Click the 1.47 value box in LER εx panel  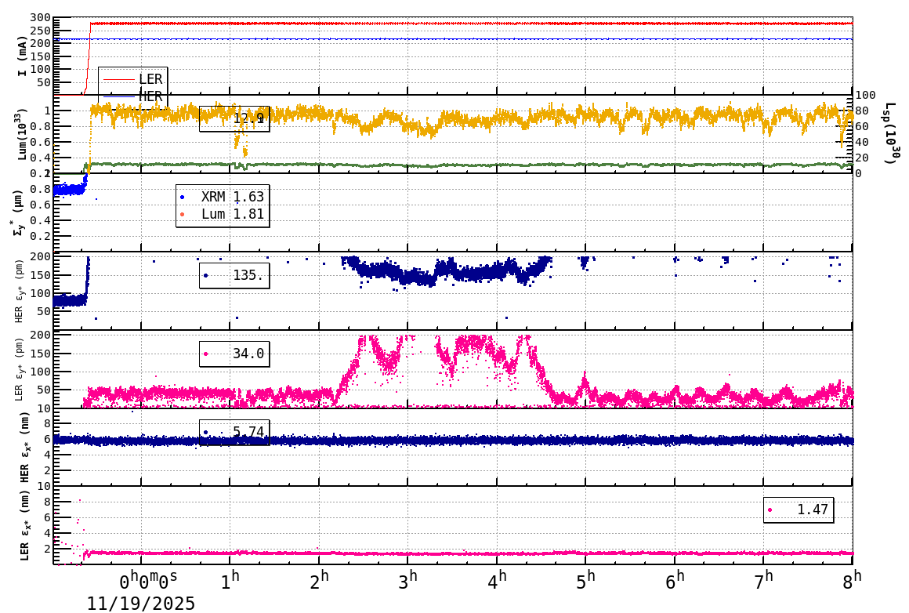799,510
